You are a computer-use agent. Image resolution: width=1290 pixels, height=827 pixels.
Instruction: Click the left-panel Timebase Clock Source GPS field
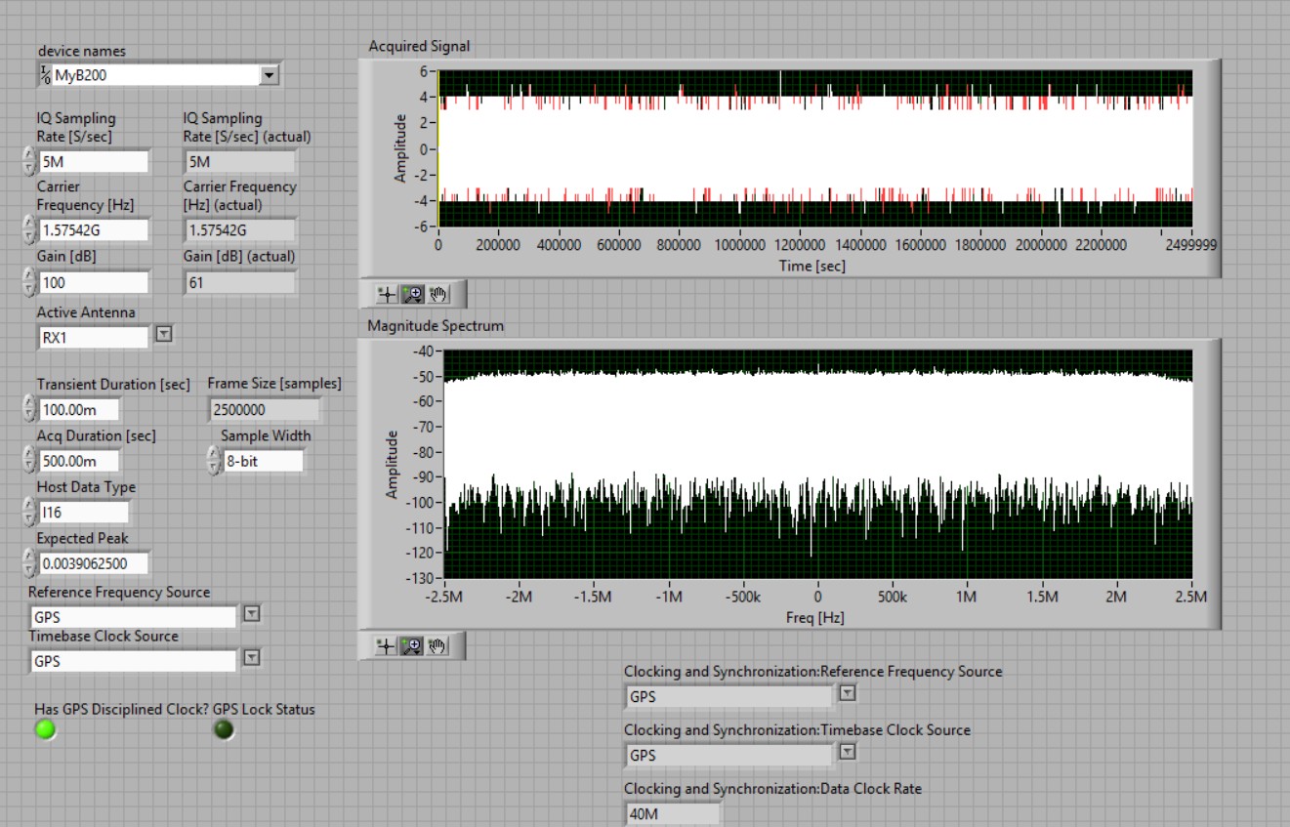click(x=134, y=661)
